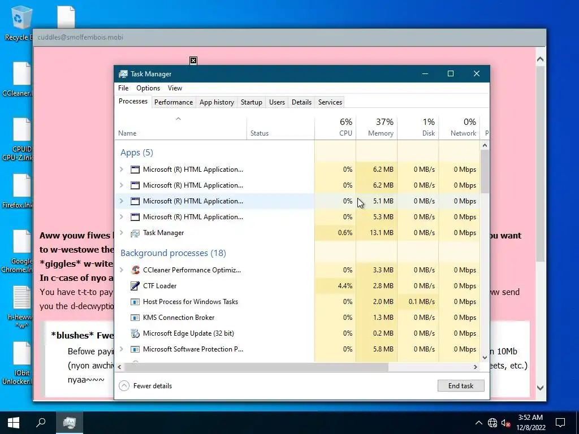The image size is (579, 434).
Task: Click the network globe tray icon
Action: pyautogui.click(x=492, y=423)
